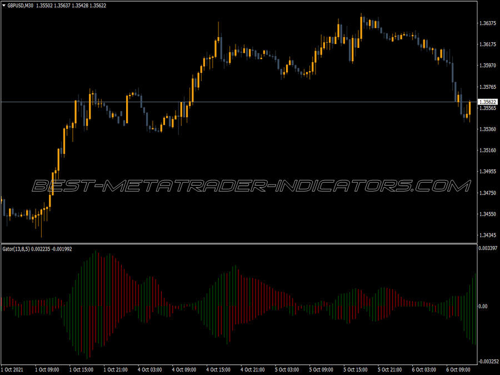500x375 pixels.
Task: Click time axis label 5 Oct 21:00
Action: point(389,370)
